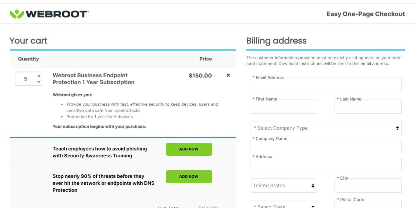Click the Price column header
This screenshot has width=416, height=208.
(206, 59)
